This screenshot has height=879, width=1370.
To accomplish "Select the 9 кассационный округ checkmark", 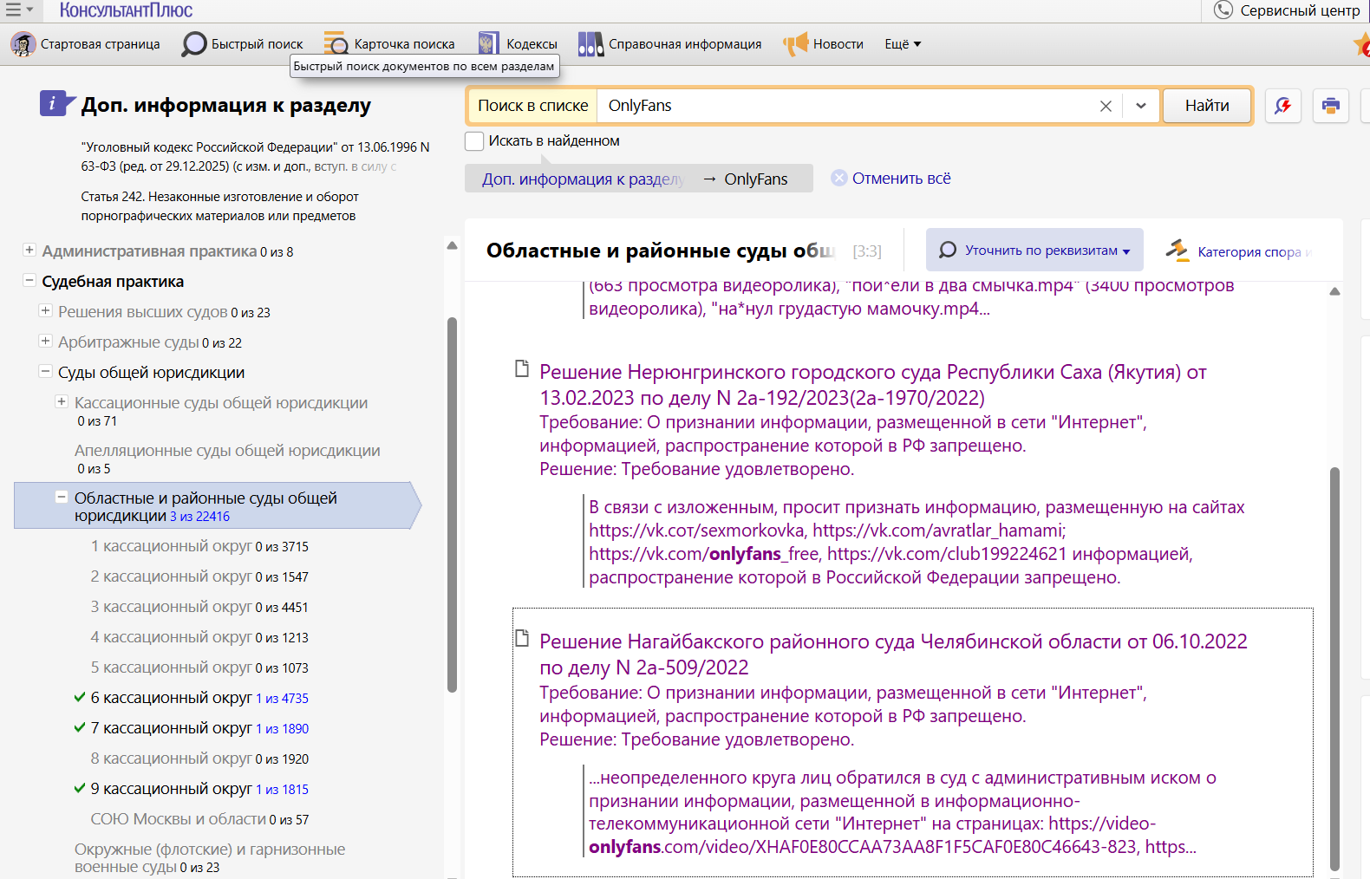I will click(x=80, y=788).
